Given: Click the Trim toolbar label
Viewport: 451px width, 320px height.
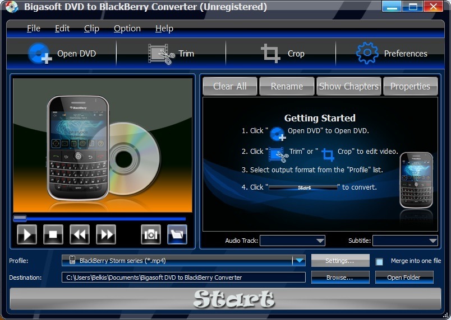Looking at the screenshot, I should 186,54.
